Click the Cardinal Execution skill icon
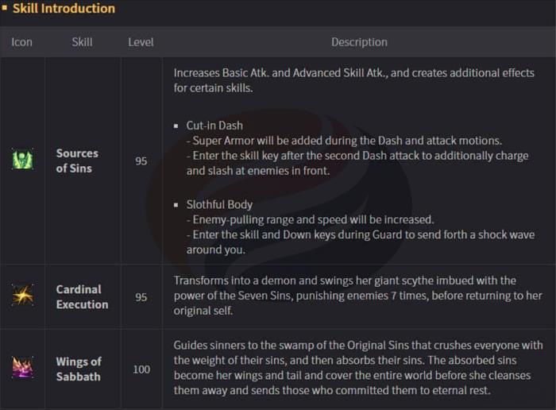 (22, 296)
